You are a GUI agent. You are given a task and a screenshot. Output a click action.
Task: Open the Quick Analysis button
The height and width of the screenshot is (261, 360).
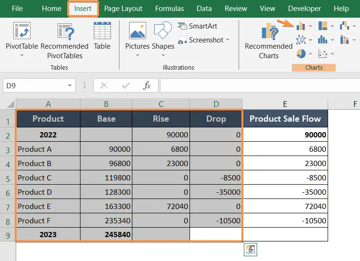[x=250, y=250]
